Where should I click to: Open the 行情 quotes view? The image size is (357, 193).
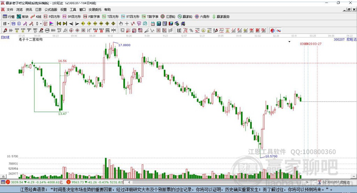pyautogui.click(x=9, y=17)
